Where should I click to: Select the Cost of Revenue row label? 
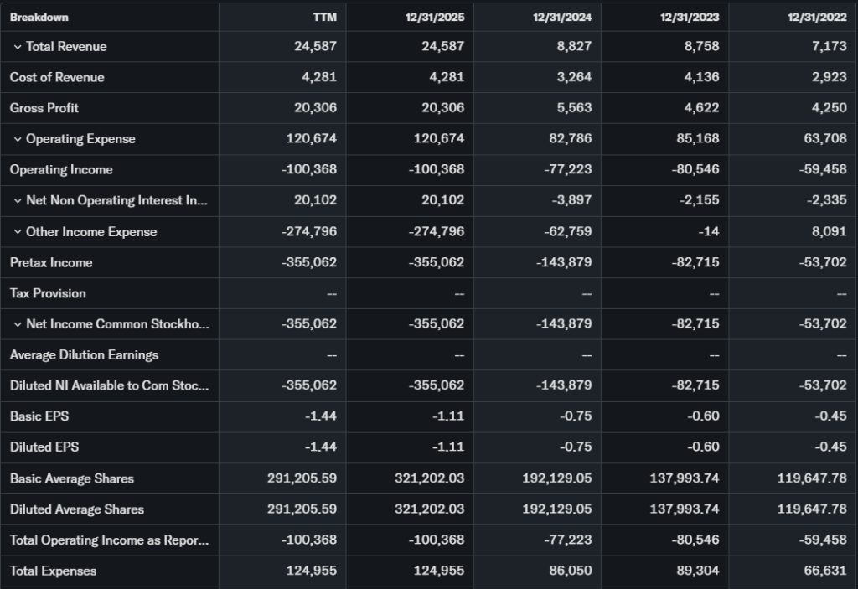(57, 77)
